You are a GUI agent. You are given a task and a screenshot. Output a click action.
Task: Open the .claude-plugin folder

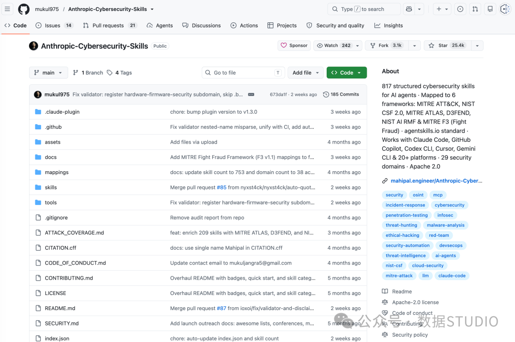tap(62, 112)
